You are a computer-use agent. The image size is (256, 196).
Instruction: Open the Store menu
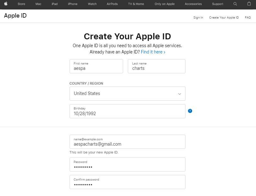21,4
